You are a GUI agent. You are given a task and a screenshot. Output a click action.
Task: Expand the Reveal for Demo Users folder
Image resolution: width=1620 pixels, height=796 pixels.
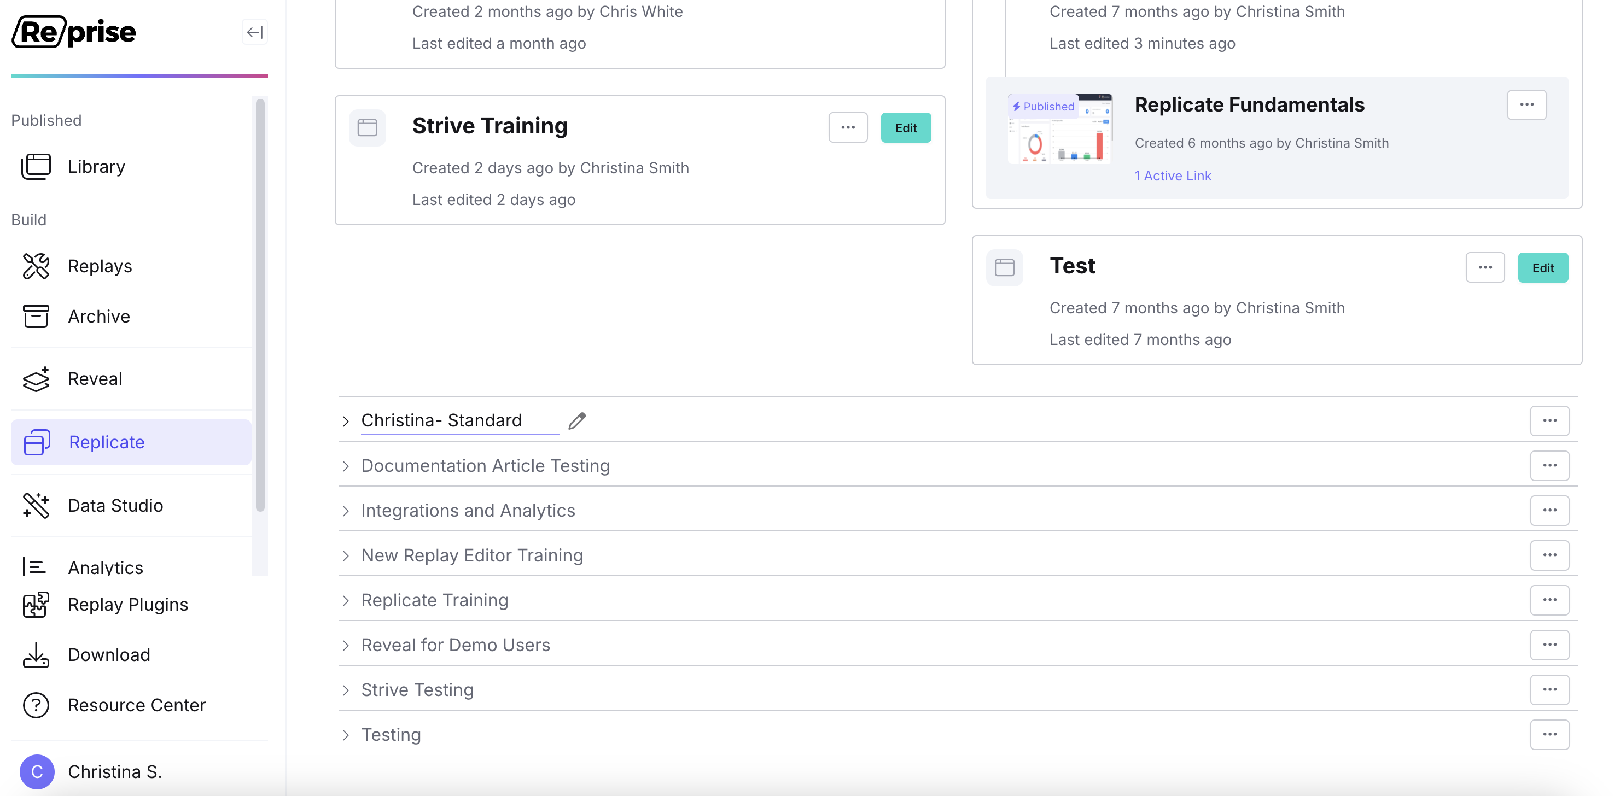click(346, 646)
